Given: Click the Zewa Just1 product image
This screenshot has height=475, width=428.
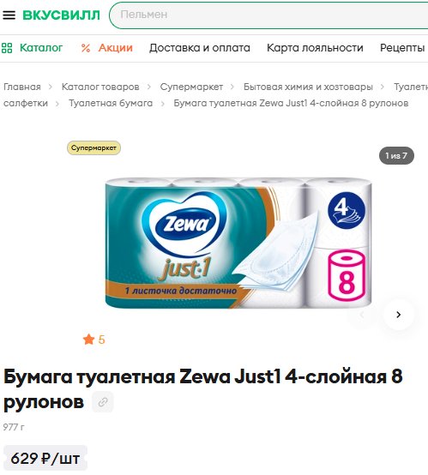Looking at the screenshot, I should tap(238, 244).
